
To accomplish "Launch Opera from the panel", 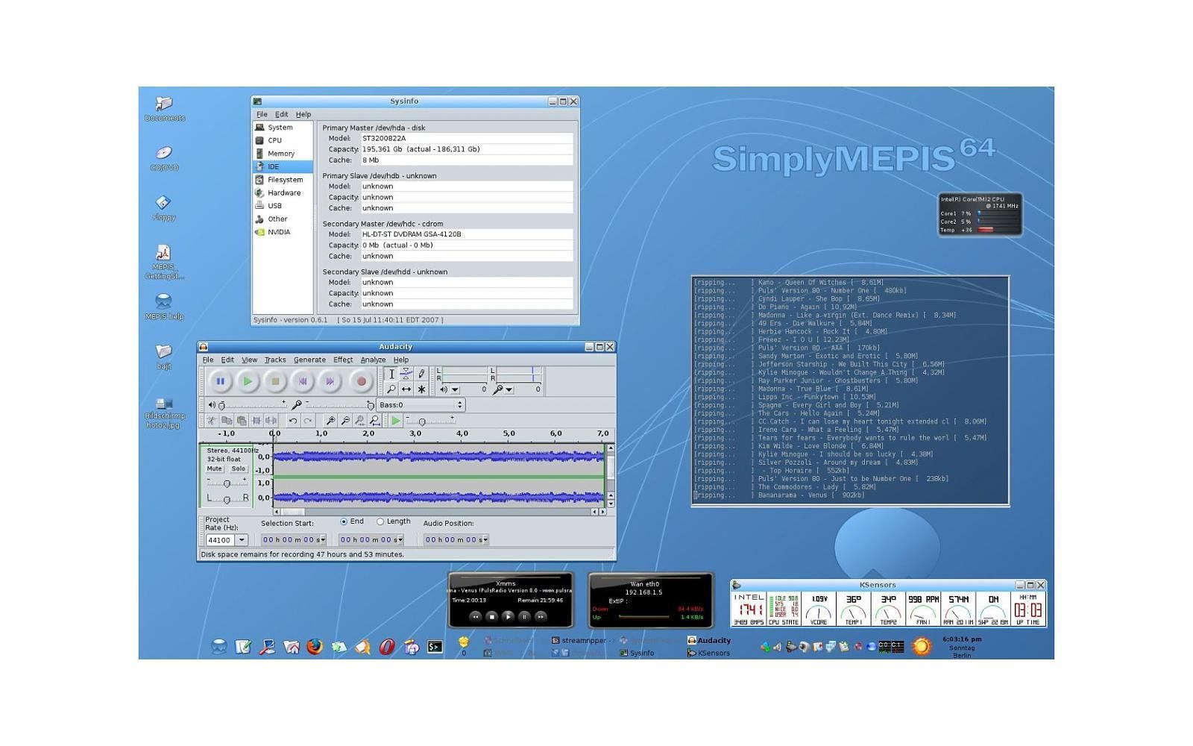I will click(387, 647).
